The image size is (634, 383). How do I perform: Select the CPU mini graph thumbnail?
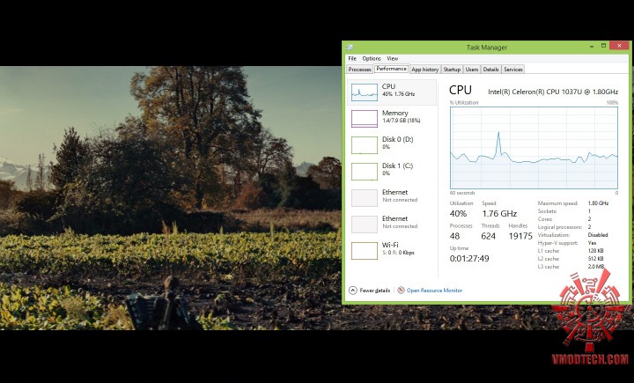click(x=365, y=92)
